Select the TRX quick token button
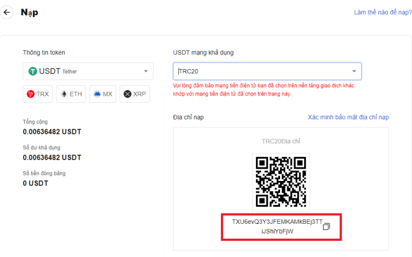412x257 pixels. (x=38, y=94)
